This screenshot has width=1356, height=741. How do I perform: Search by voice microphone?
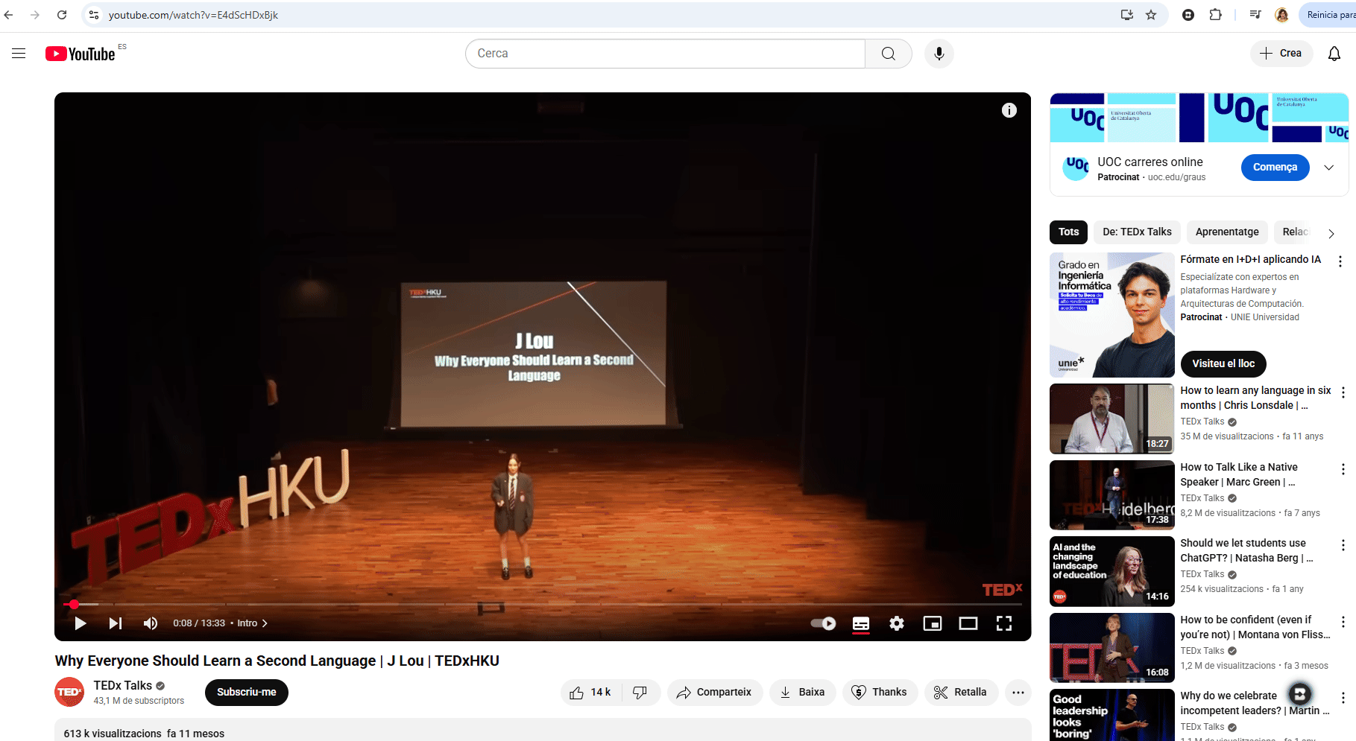point(939,54)
